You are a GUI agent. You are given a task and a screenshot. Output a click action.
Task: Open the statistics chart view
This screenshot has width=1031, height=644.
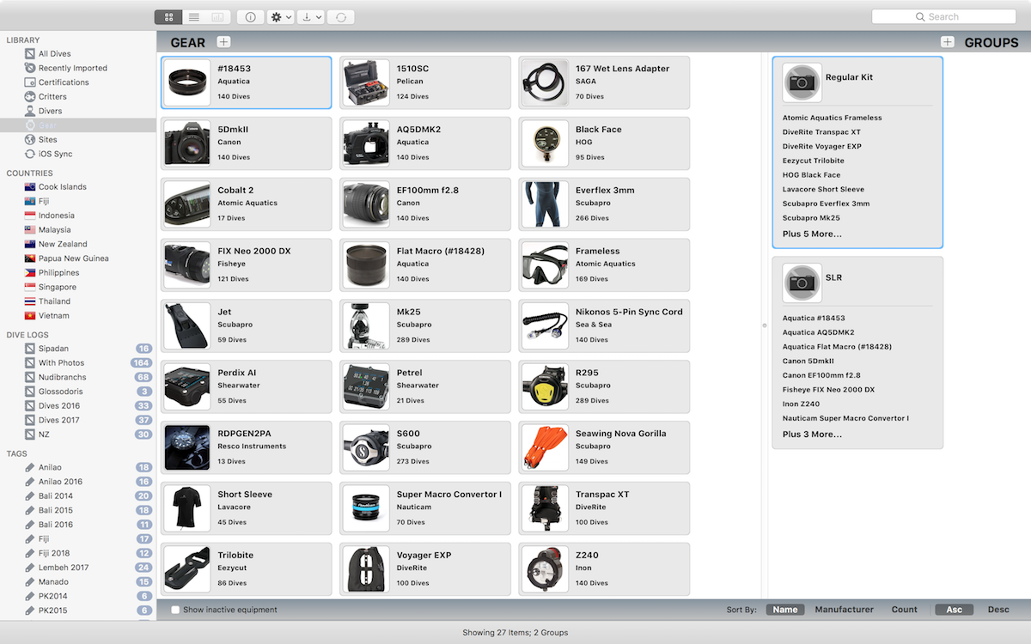218,17
